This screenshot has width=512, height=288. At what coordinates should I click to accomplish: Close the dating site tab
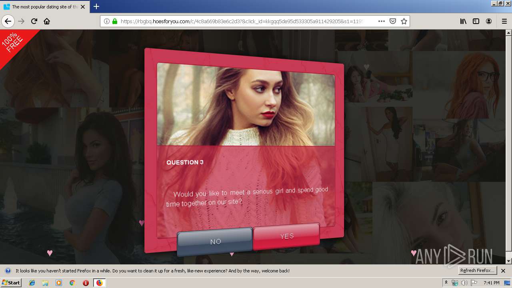pos(83,7)
